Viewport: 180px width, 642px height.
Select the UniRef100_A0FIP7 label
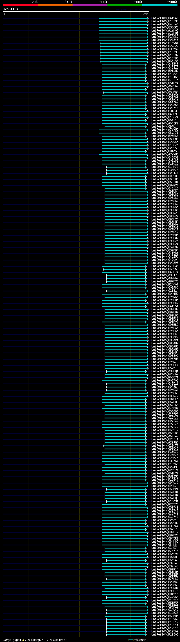click(165, 123)
